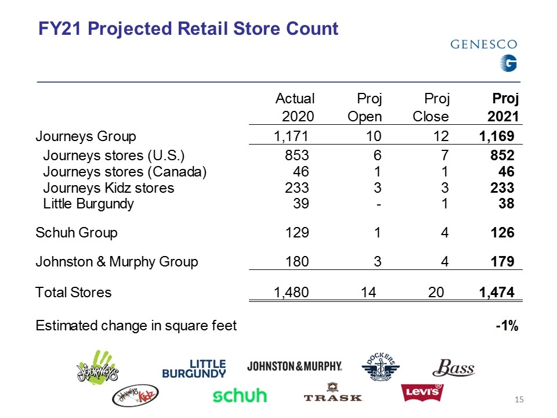The width and height of the screenshot is (557, 418).
Task: Click the Actual 2020 column header
Action: 295,107
